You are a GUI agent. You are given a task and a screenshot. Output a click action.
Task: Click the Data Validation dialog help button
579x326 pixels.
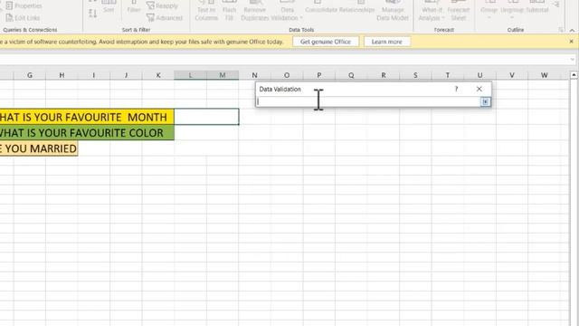(x=456, y=89)
